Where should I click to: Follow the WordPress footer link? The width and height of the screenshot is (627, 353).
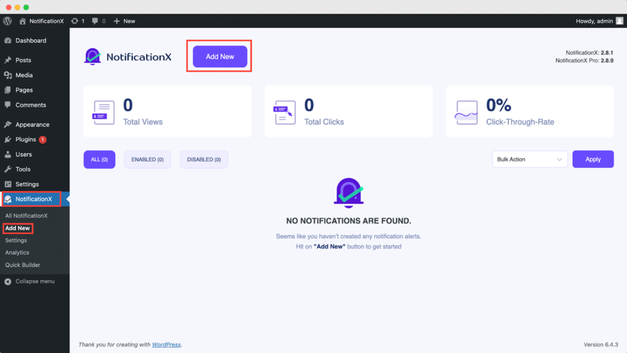tap(167, 344)
